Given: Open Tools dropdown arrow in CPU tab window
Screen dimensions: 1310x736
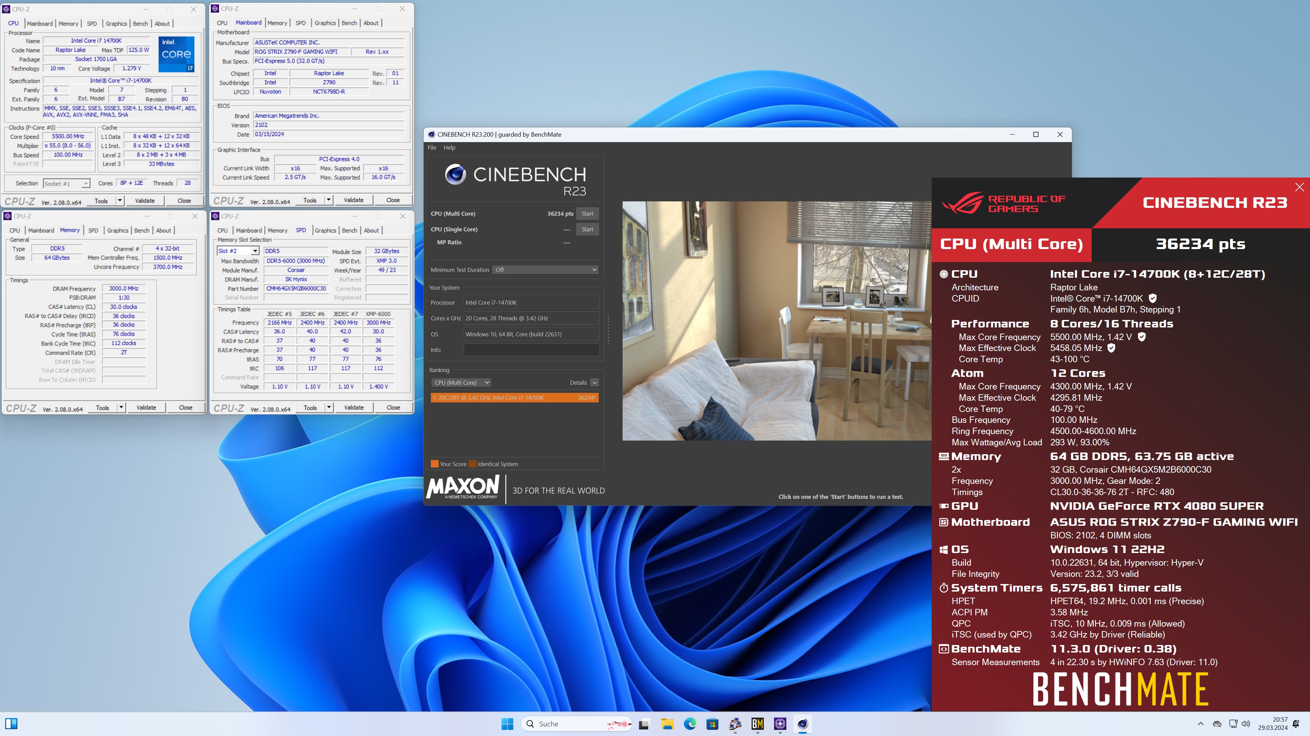Looking at the screenshot, I should pos(120,201).
